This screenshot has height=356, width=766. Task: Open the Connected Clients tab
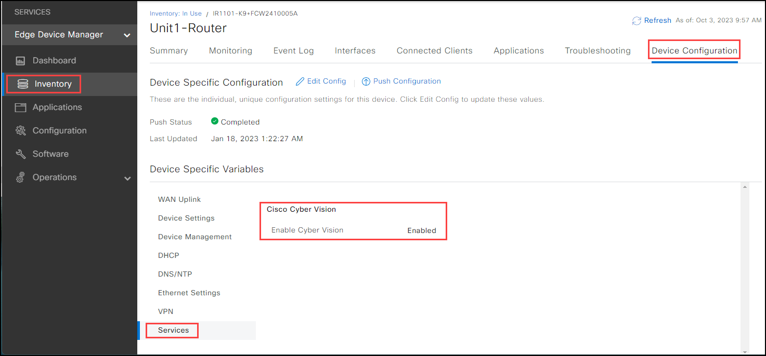click(x=435, y=51)
